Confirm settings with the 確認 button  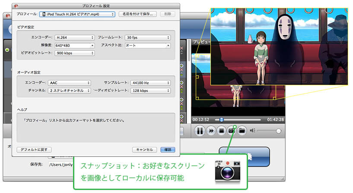coord(168,149)
